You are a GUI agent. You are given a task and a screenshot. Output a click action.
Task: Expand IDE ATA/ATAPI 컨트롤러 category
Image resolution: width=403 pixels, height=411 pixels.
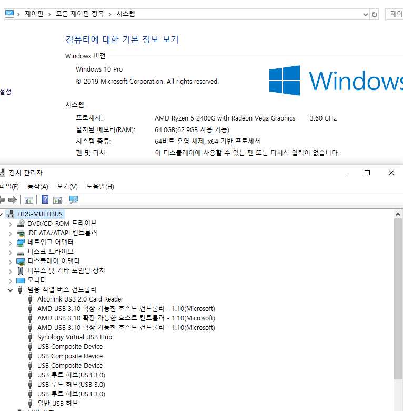click(x=10, y=234)
